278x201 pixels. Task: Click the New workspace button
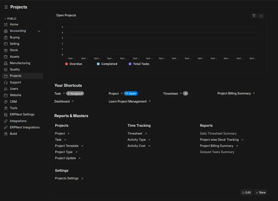pos(261,192)
